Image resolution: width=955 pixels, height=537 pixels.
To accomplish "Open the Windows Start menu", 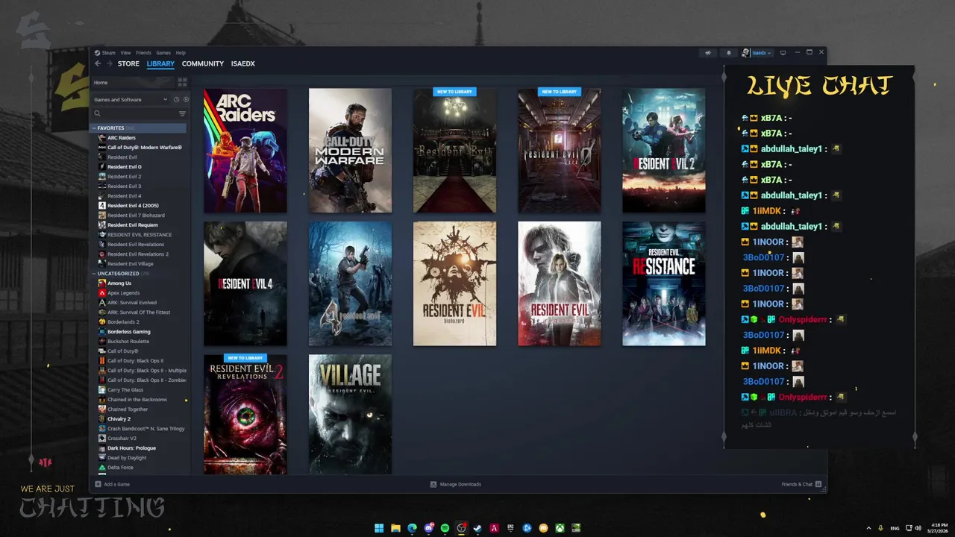I will click(379, 528).
